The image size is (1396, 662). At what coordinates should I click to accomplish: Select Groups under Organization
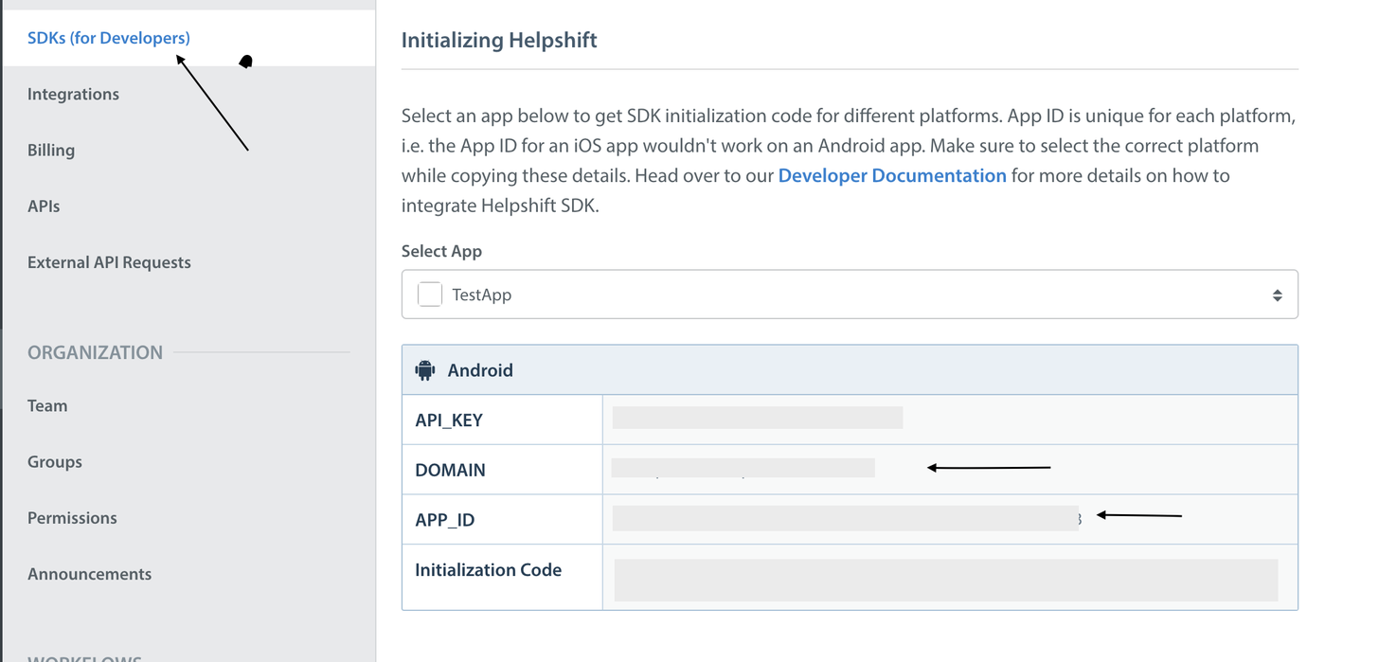pyautogui.click(x=55, y=461)
